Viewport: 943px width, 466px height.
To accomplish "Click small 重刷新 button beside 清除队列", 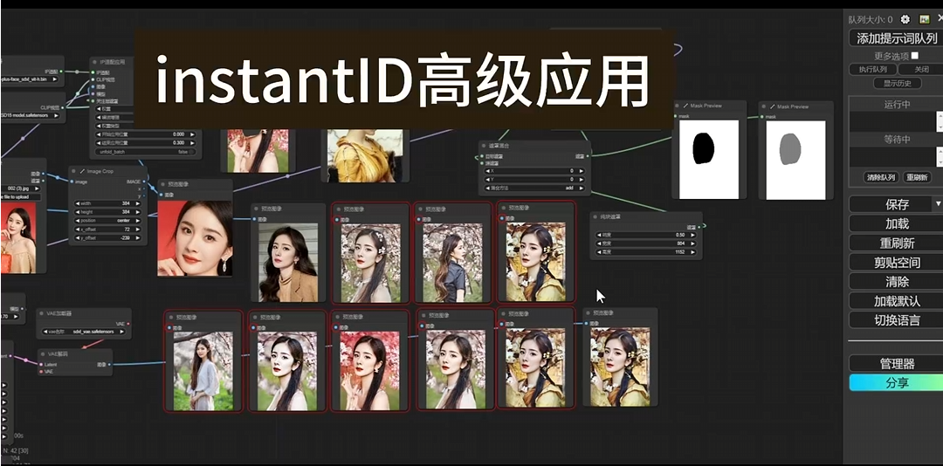I will [919, 177].
